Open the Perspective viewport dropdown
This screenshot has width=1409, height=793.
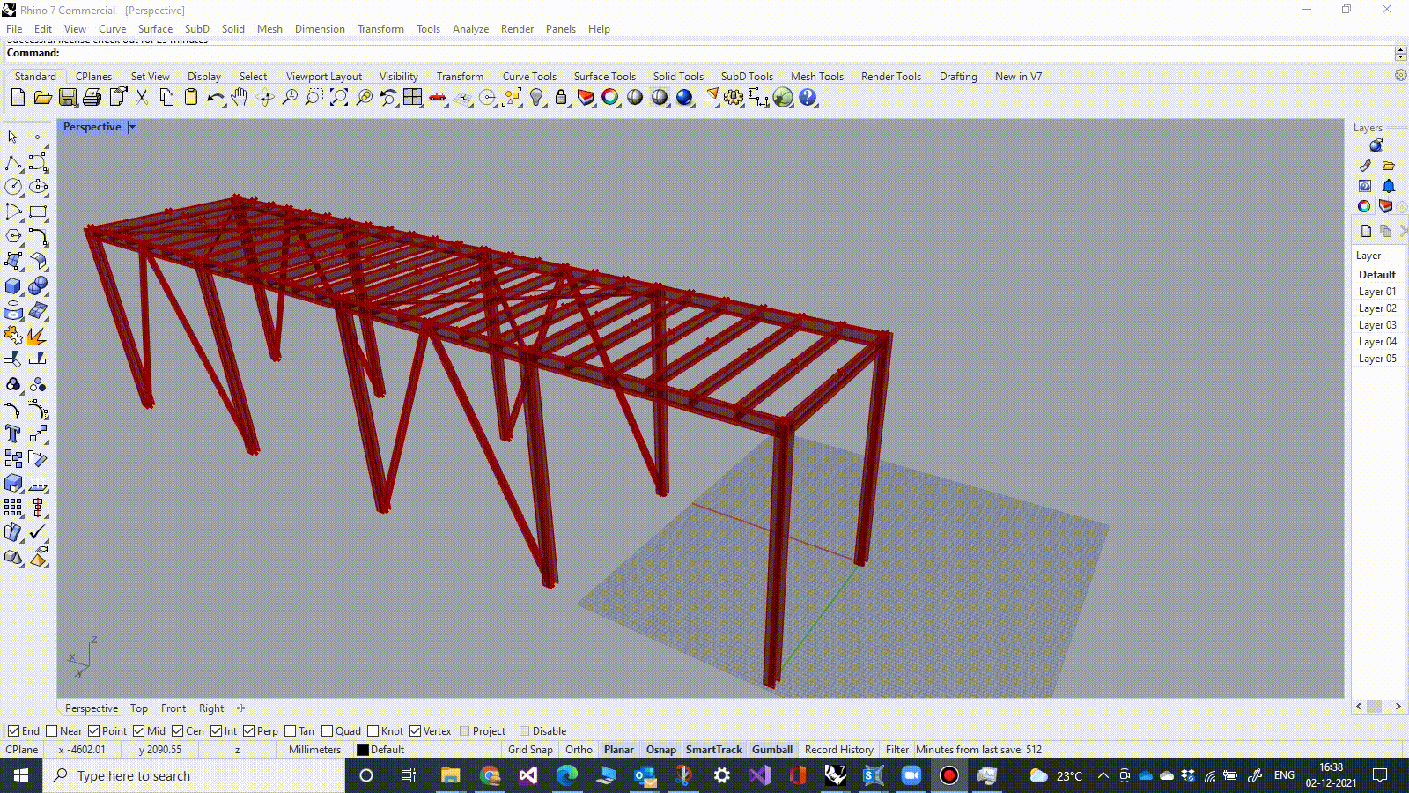click(132, 127)
